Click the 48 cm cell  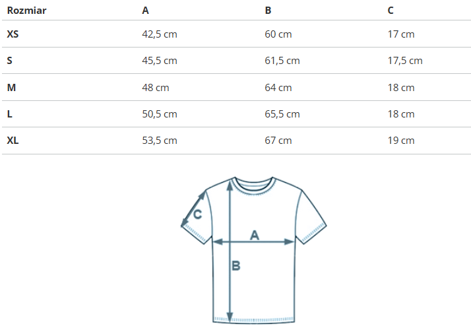coord(156,87)
